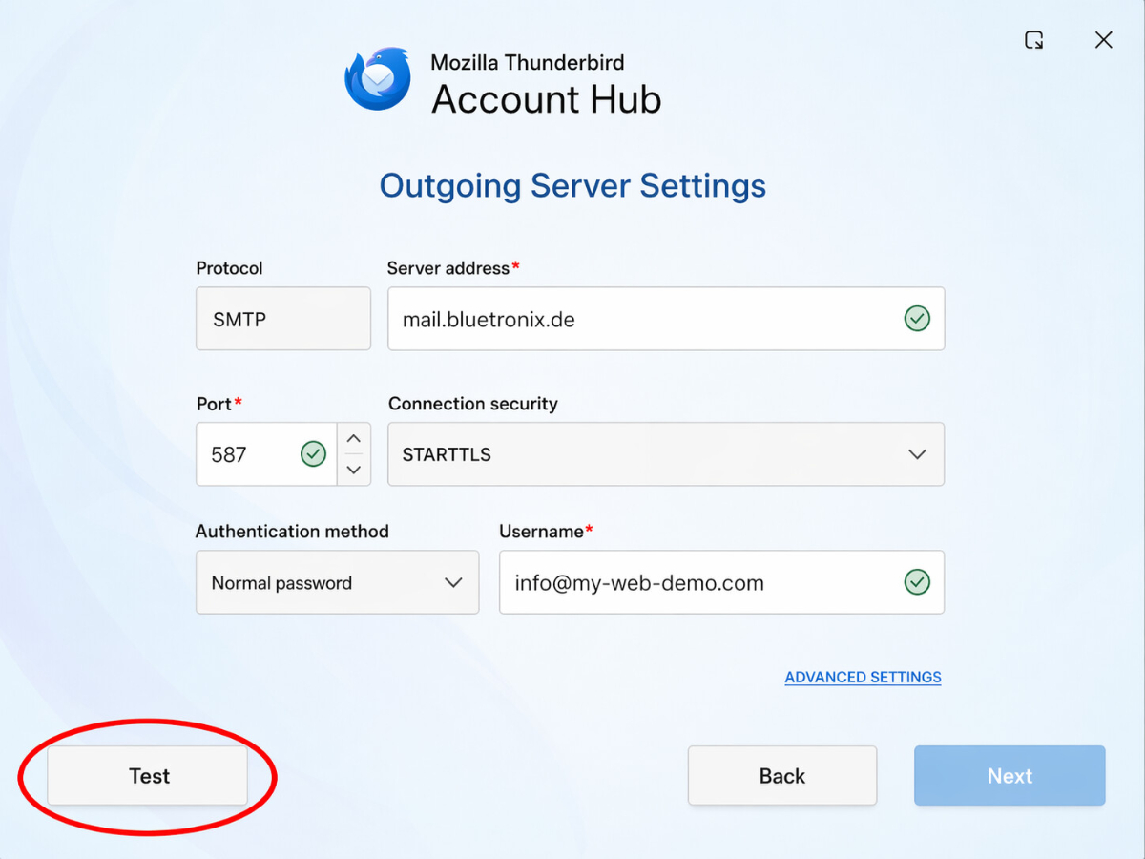Click the Back button
This screenshot has width=1145, height=859.
(782, 776)
